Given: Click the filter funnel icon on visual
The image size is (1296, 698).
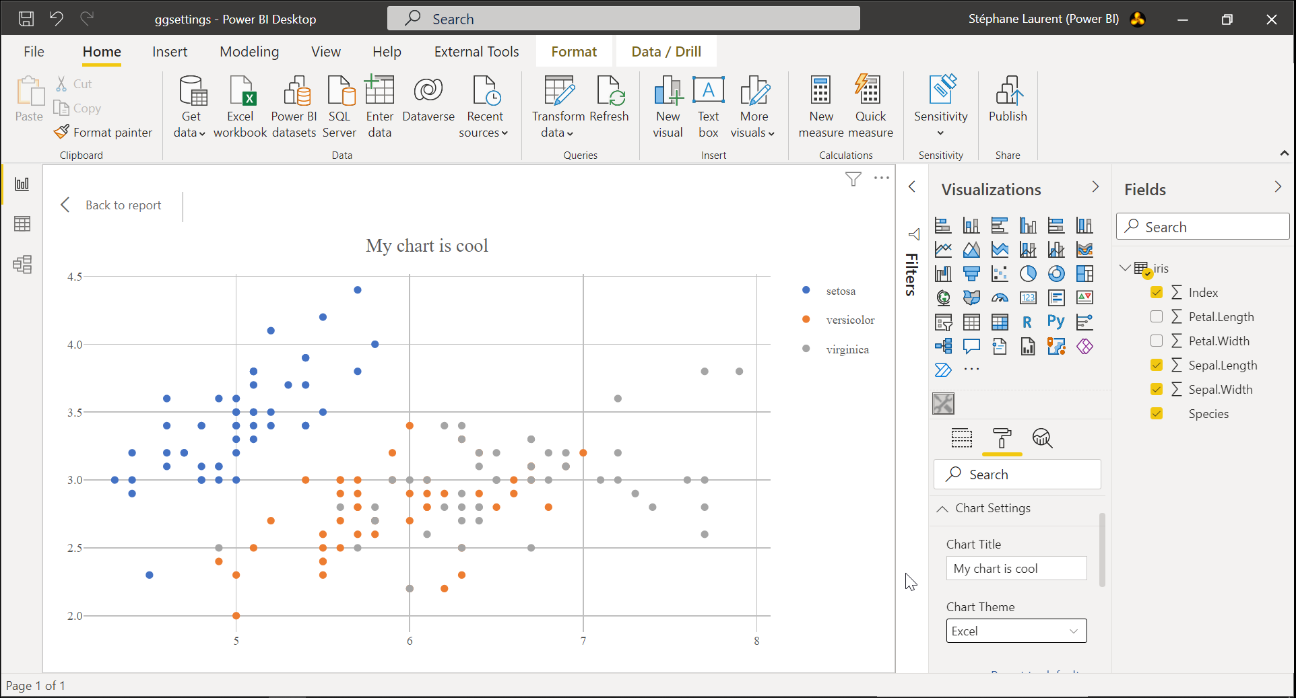Looking at the screenshot, I should (x=853, y=178).
